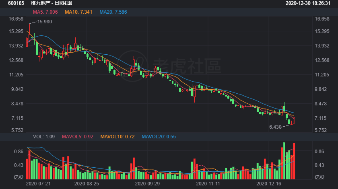Click the stock code 600185
Screen dimensions: 338x189
(x=13, y=3)
